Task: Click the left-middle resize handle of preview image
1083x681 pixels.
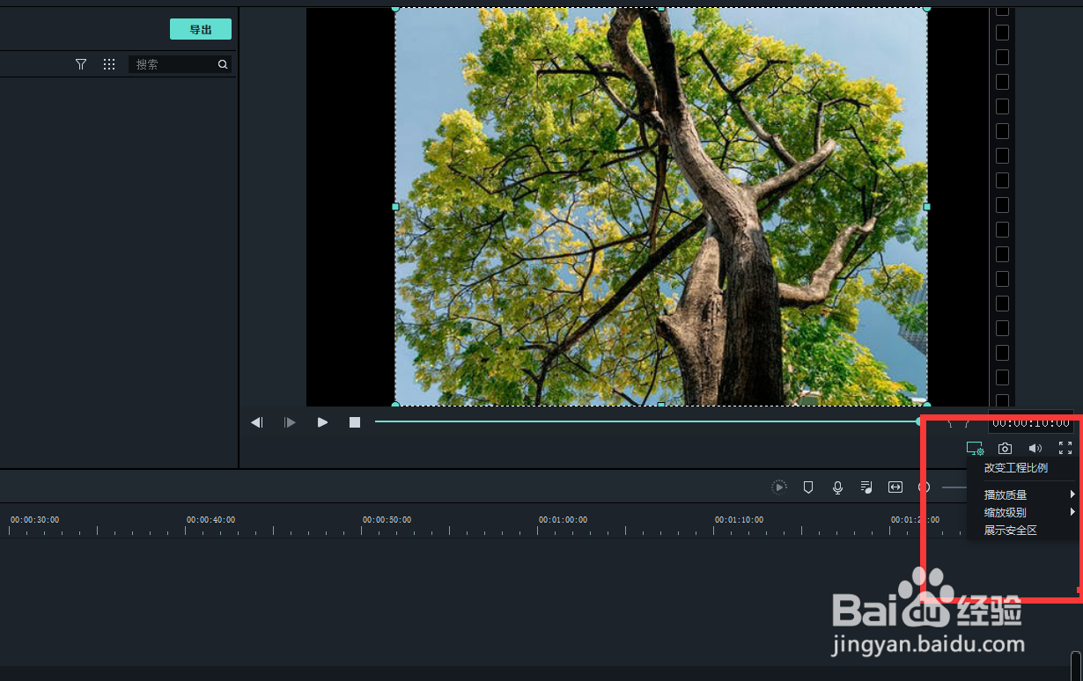Action: 395,207
